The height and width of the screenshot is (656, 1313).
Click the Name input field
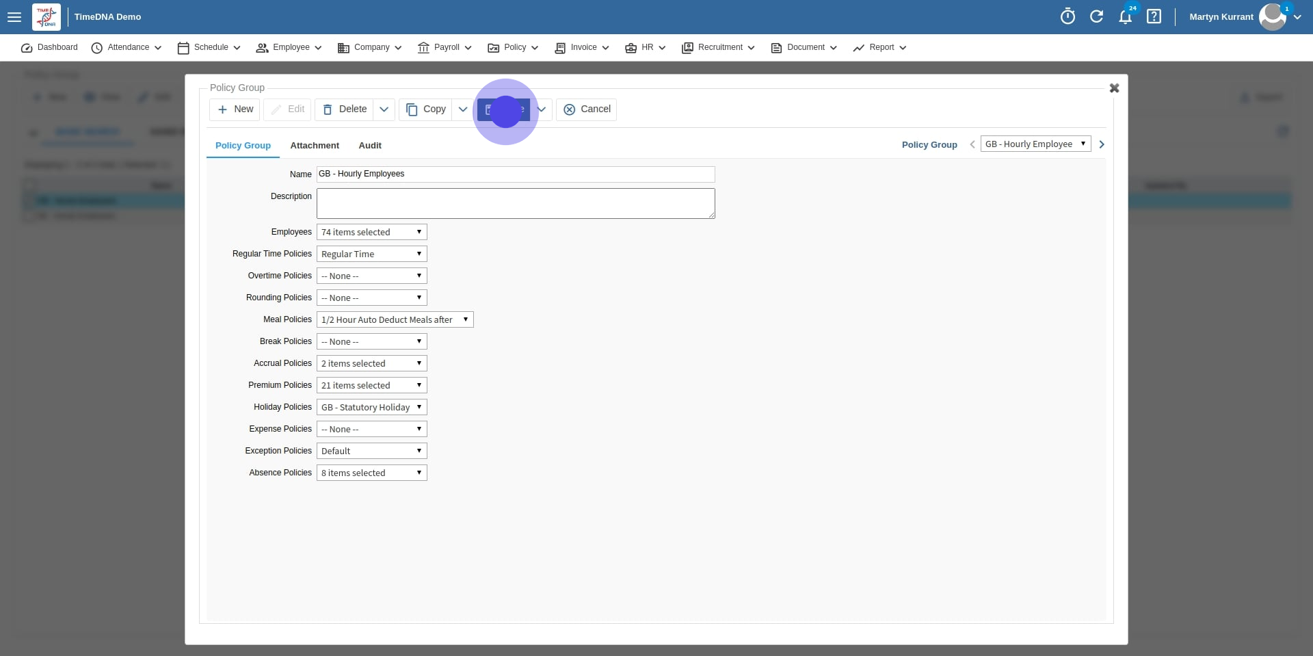pos(516,174)
